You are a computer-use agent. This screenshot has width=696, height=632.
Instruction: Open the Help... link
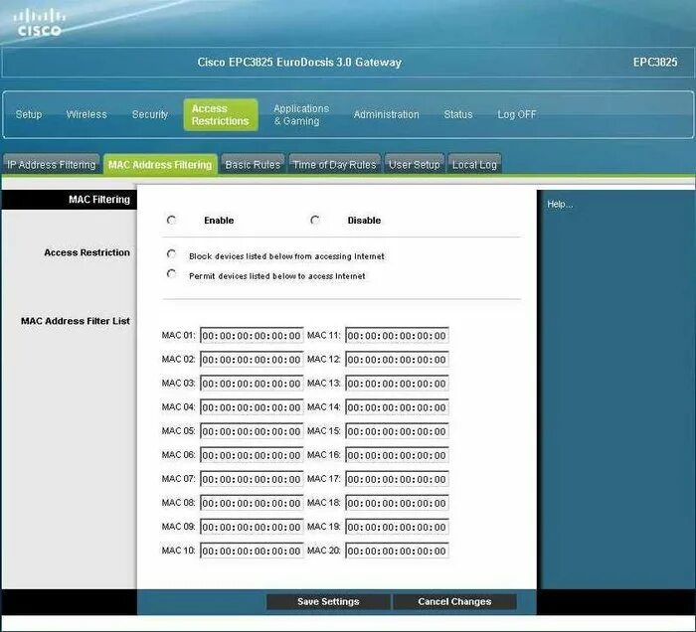pos(560,204)
